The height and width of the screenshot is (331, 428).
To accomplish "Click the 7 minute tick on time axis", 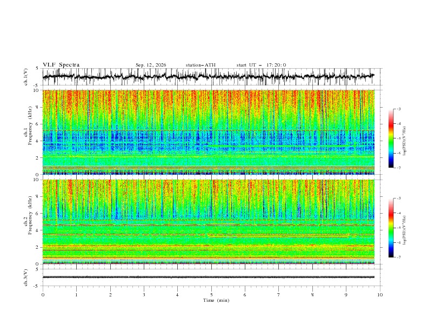I will [279, 295].
